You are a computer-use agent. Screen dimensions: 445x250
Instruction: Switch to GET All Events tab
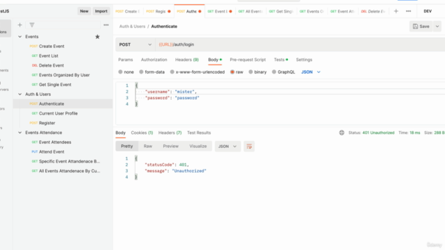point(250,11)
